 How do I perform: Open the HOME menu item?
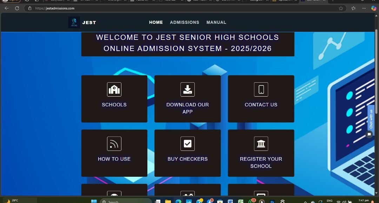point(156,22)
